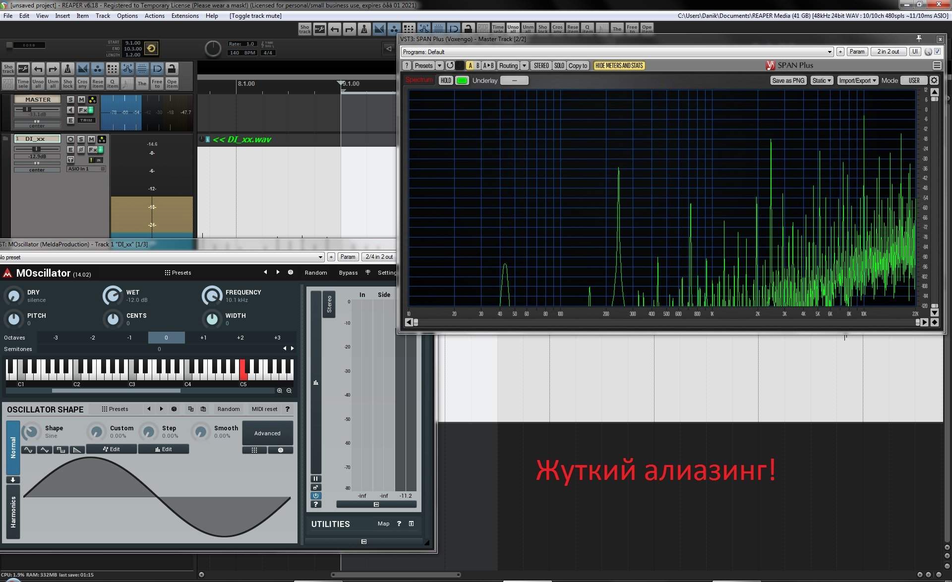This screenshot has width=952, height=582.
Task: Click the SPAN reset arrow icon
Action: click(x=450, y=65)
